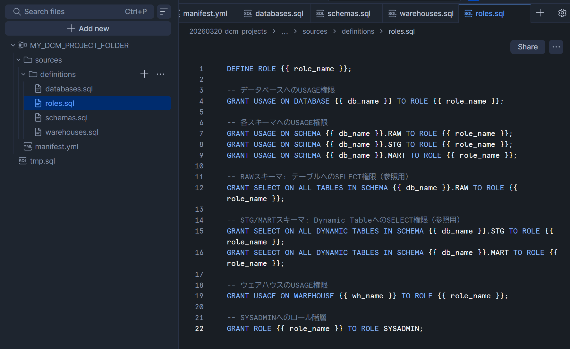
Task: Open the settings gear icon
Action: [x=562, y=13]
